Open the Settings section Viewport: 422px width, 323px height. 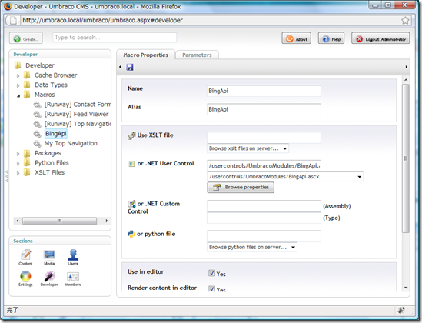pyautogui.click(x=25, y=278)
